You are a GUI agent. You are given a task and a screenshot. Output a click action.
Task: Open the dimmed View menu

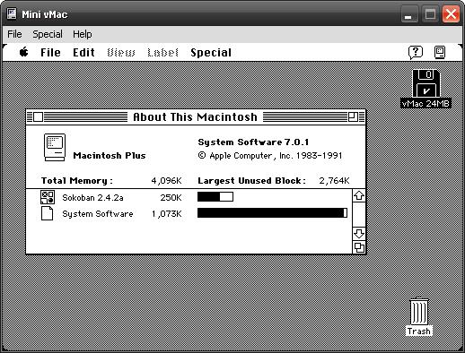coord(121,53)
